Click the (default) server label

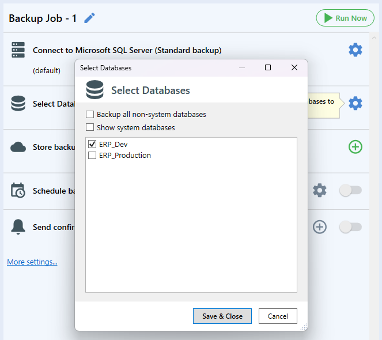(47, 70)
